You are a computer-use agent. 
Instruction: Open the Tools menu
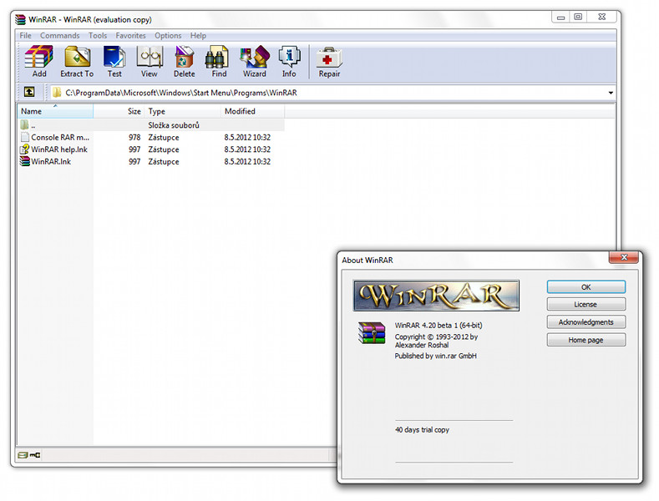point(98,36)
